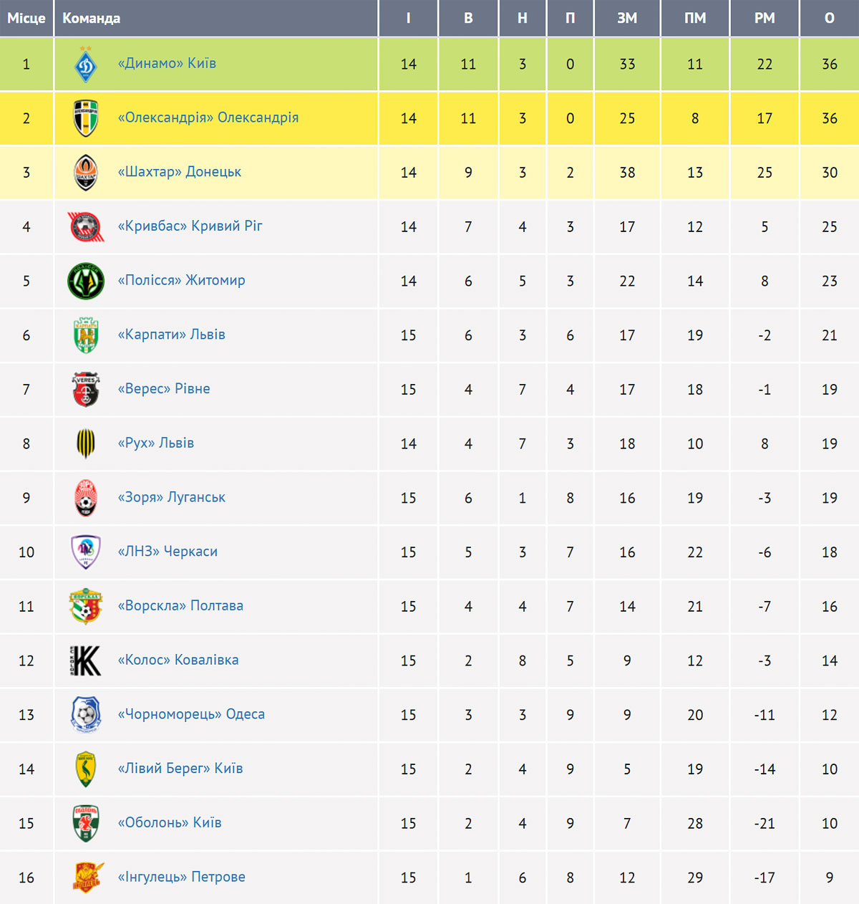The height and width of the screenshot is (904, 859).
Task: Click the Polissya Zhytomyr green emblem
Action: tap(86, 281)
